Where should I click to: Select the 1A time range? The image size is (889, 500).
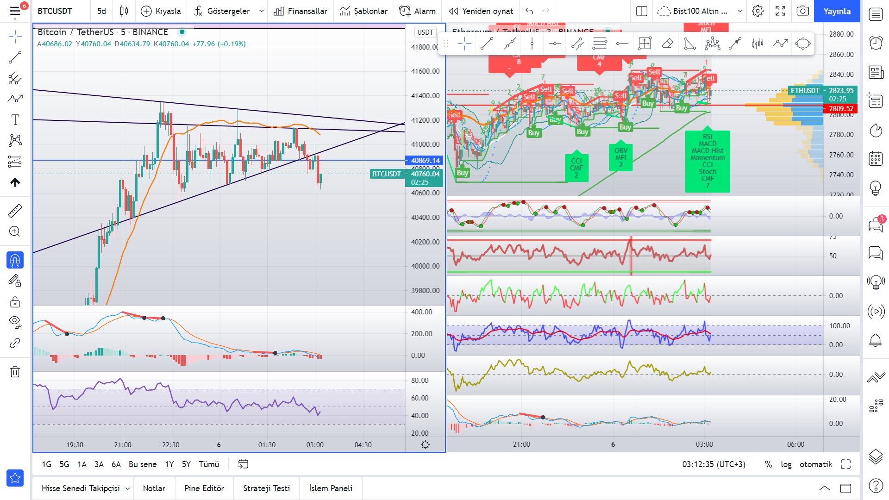[82, 464]
